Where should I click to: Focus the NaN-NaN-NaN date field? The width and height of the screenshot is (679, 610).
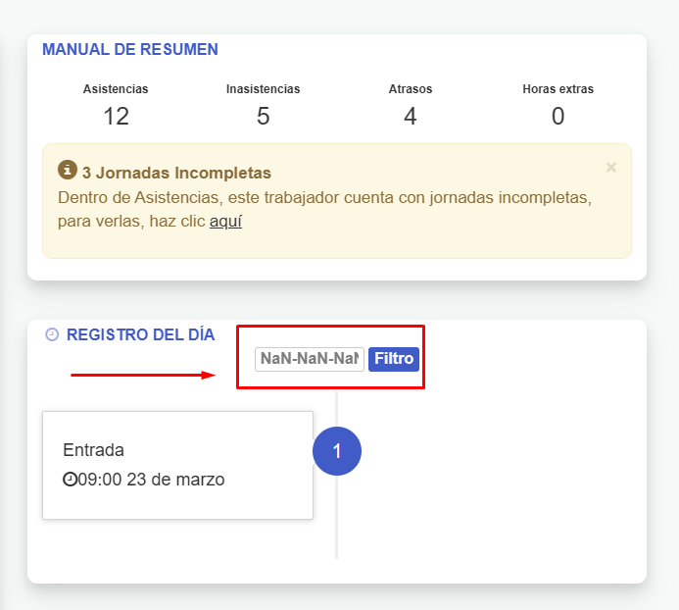point(310,359)
